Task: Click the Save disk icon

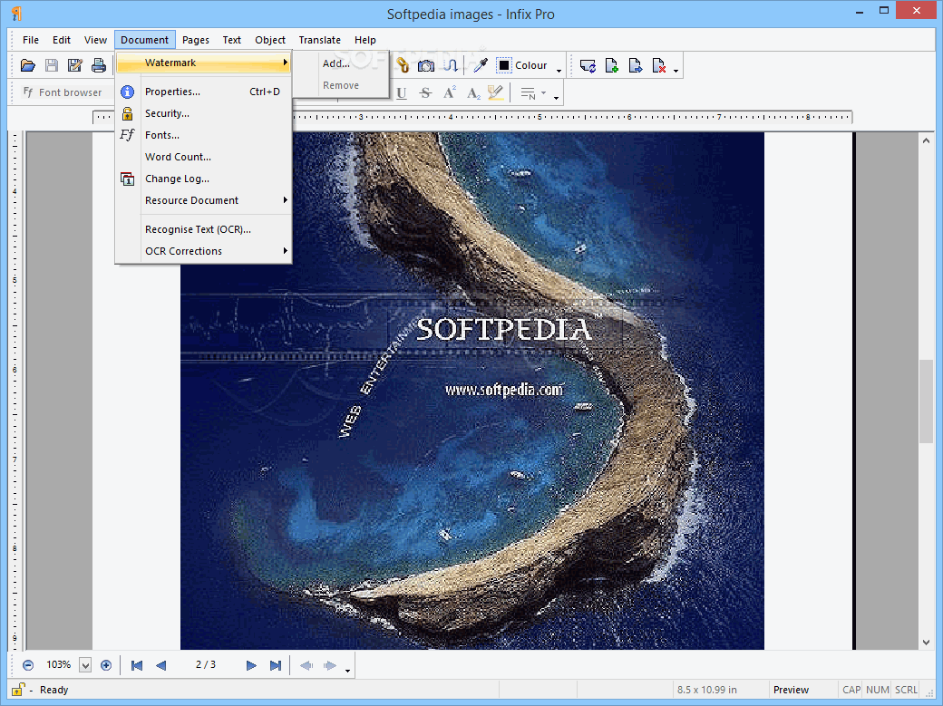Action: point(52,65)
